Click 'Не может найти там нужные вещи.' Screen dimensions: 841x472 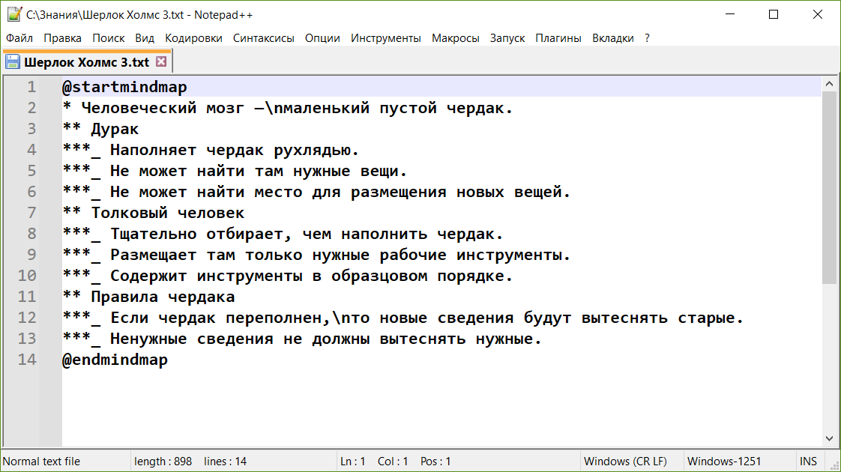(259, 171)
